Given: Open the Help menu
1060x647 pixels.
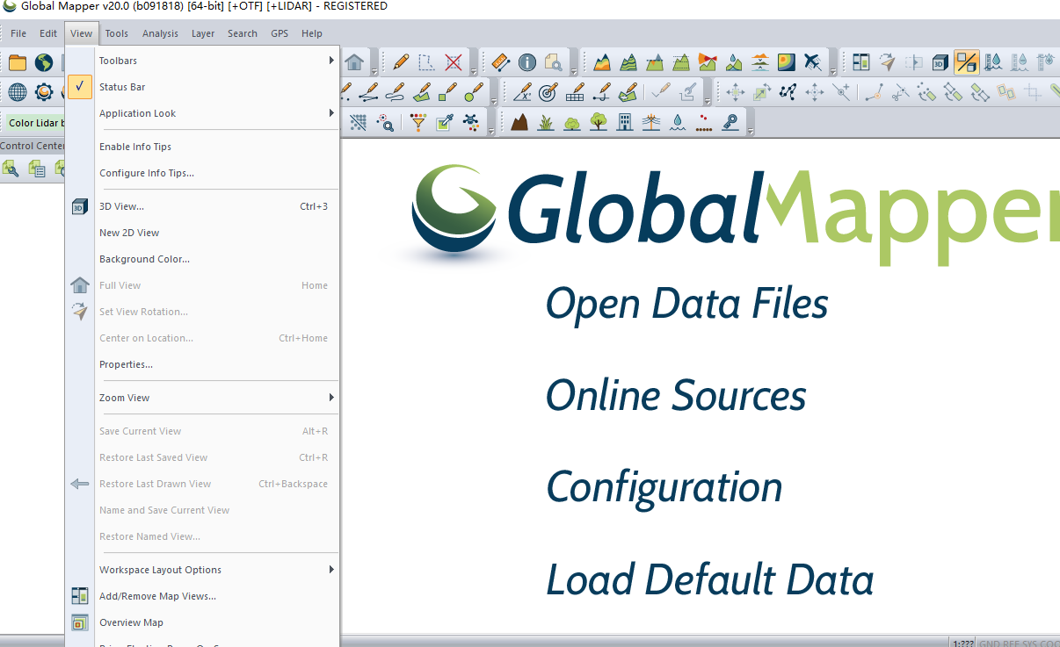Looking at the screenshot, I should tap(311, 33).
